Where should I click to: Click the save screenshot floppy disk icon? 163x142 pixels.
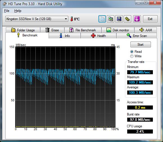[119, 19]
